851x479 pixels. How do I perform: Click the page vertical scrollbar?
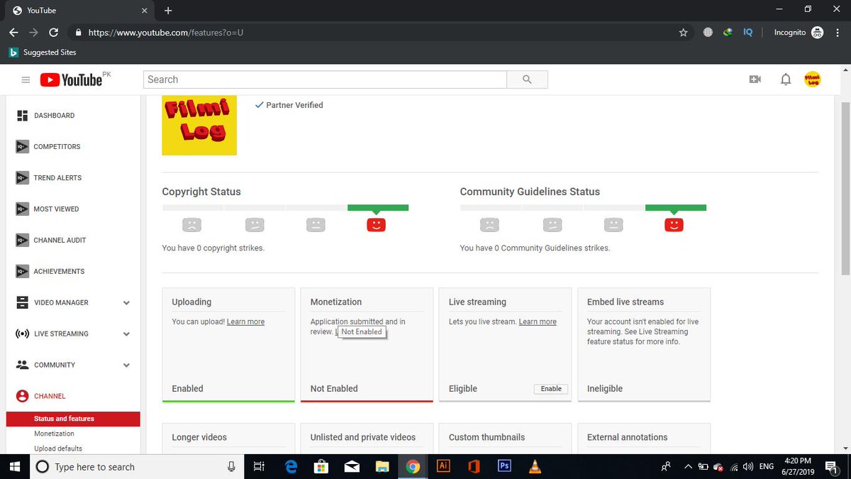(845, 188)
